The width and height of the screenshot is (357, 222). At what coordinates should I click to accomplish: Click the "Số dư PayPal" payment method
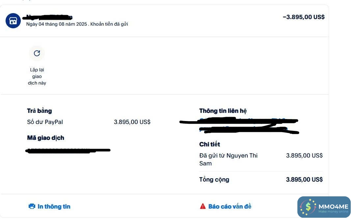tap(45, 122)
